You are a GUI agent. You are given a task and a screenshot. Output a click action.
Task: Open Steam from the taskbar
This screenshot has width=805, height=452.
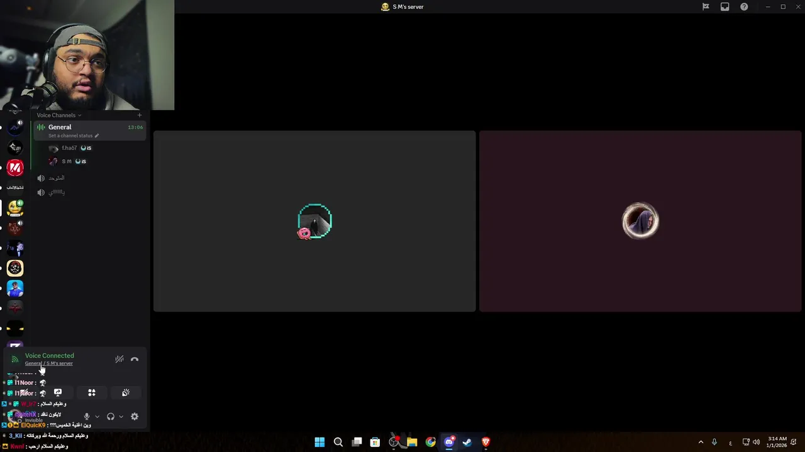[467, 442]
